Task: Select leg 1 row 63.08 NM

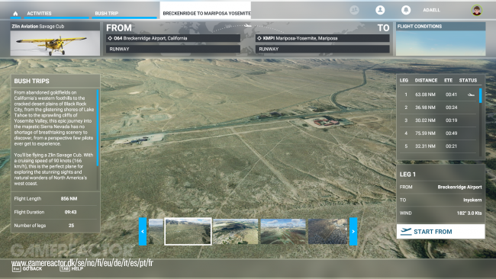Action: (438, 95)
